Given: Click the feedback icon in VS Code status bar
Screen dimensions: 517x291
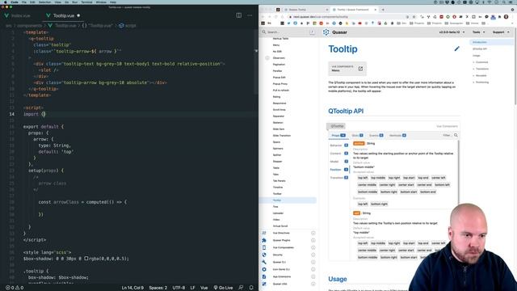Looking at the screenshot, I should coord(241,288).
